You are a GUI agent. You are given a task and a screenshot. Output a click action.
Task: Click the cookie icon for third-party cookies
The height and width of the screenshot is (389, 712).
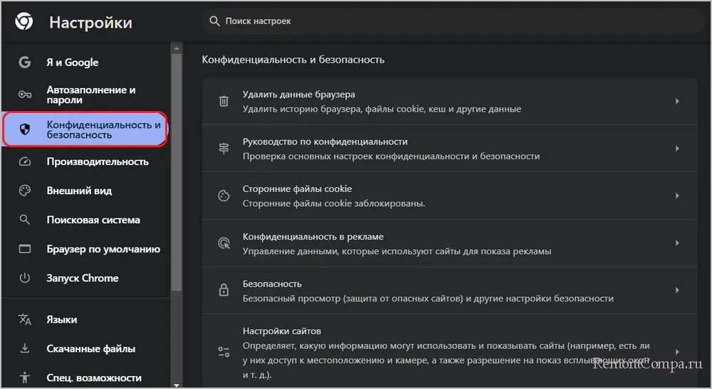tap(224, 196)
